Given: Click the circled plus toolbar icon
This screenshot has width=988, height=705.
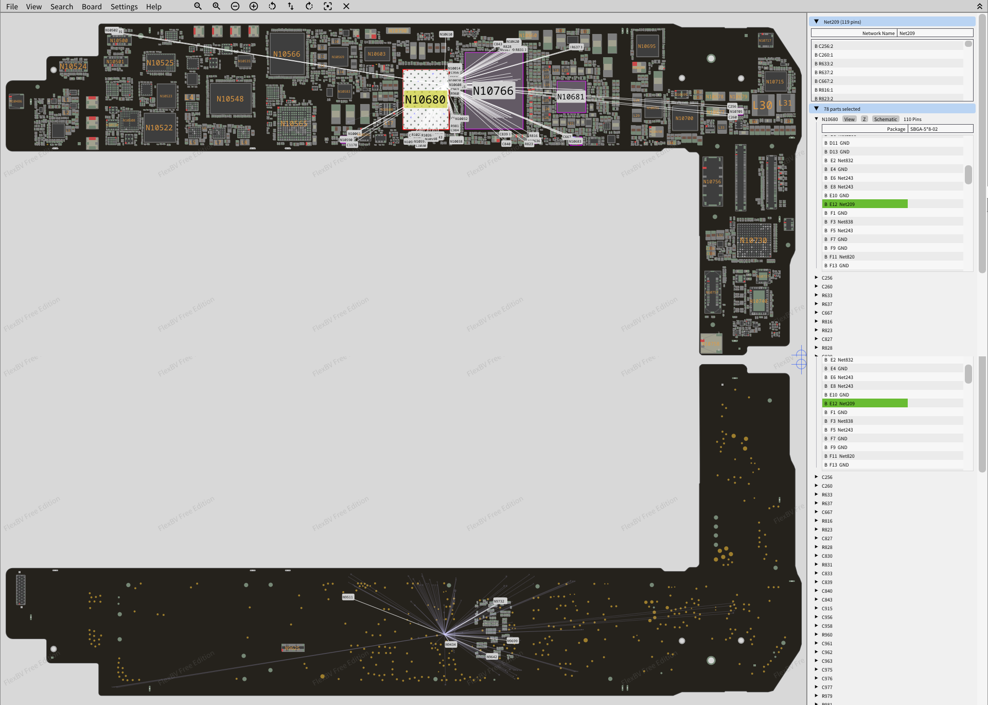Looking at the screenshot, I should (x=254, y=6).
